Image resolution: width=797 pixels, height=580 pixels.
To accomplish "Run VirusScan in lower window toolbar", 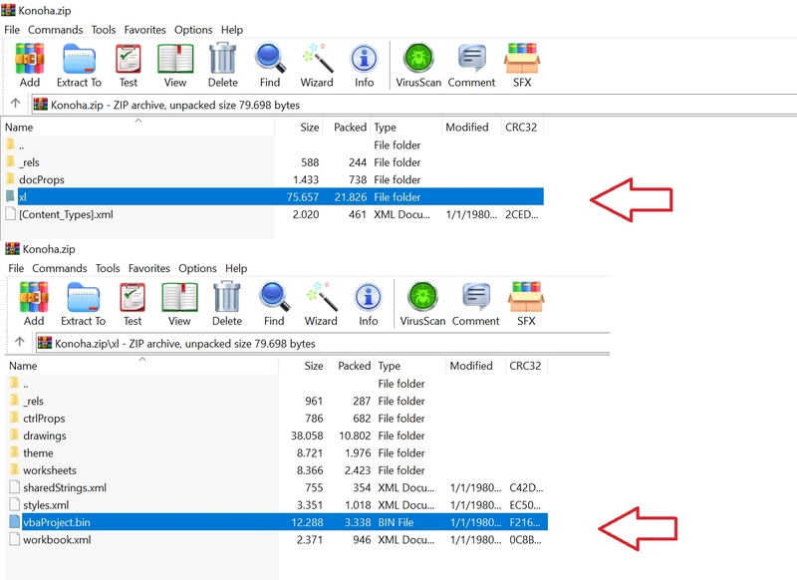I will pyautogui.click(x=422, y=304).
